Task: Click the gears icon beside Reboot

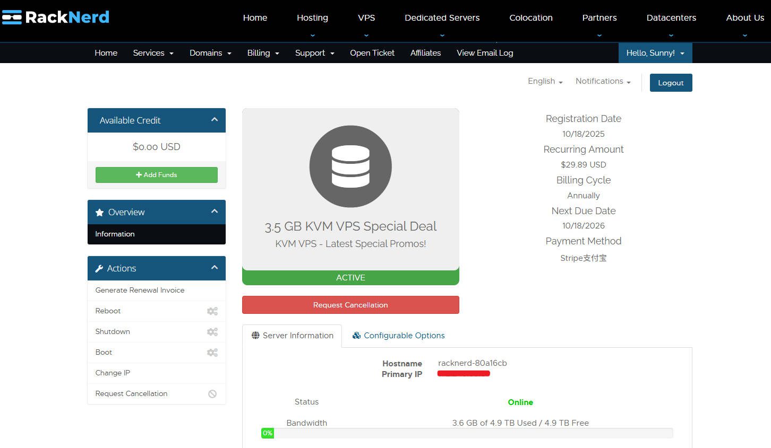Action: point(212,311)
